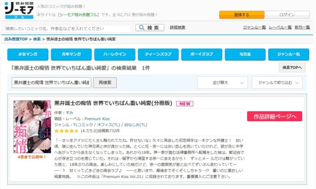Click the 登録する button
This screenshot has height=189, width=316.
241,15
